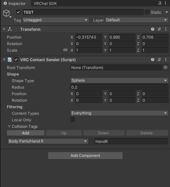Open the Transform component options menu
Viewport: 170px width, 187px height.
[x=166, y=29]
